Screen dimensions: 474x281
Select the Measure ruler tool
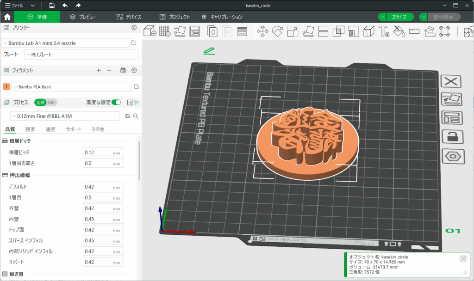coord(414,31)
